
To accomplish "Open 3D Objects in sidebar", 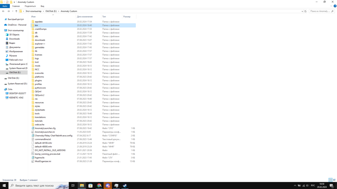I will [14, 35].
